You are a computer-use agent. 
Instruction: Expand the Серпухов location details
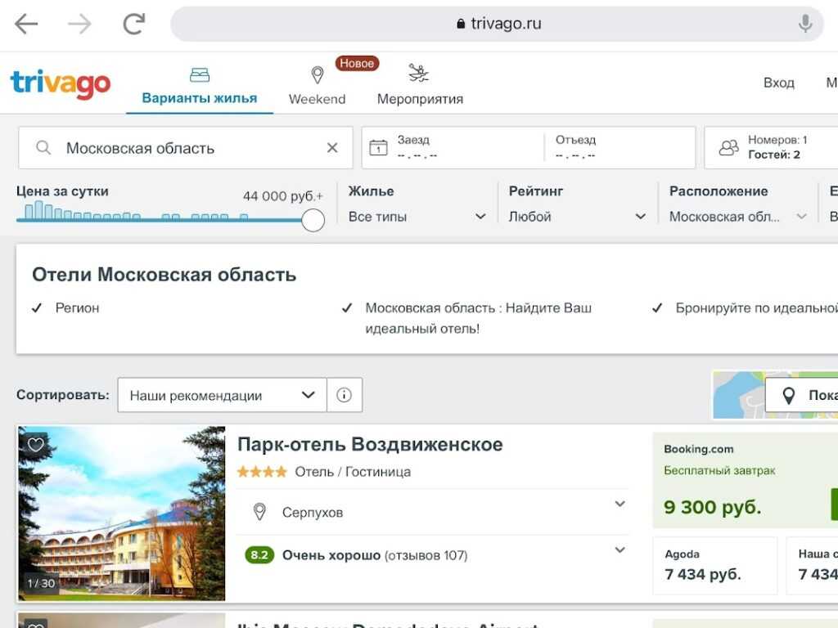[x=619, y=505]
